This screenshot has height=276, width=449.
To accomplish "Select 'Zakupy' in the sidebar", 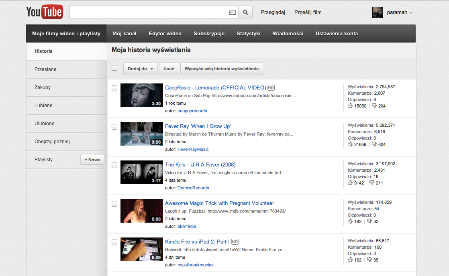I will (66, 87).
